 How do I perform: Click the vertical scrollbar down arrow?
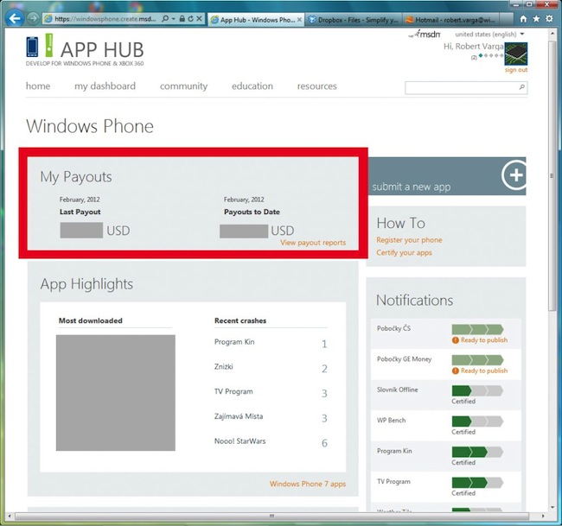[552, 507]
